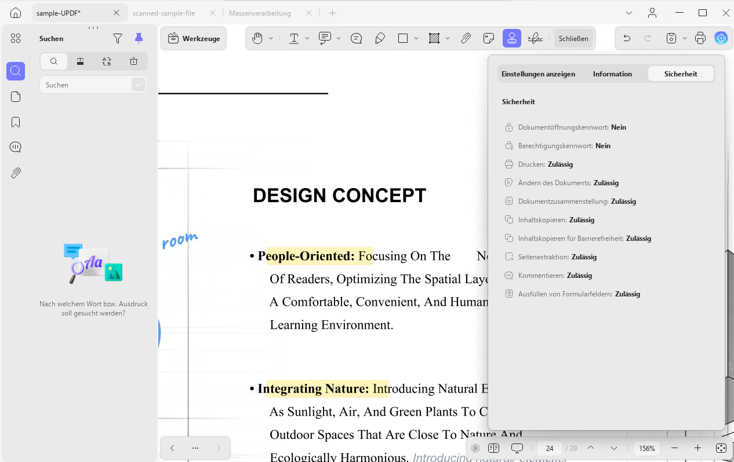The width and height of the screenshot is (734, 462).
Task: Undo the last action
Action: click(x=627, y=38)
